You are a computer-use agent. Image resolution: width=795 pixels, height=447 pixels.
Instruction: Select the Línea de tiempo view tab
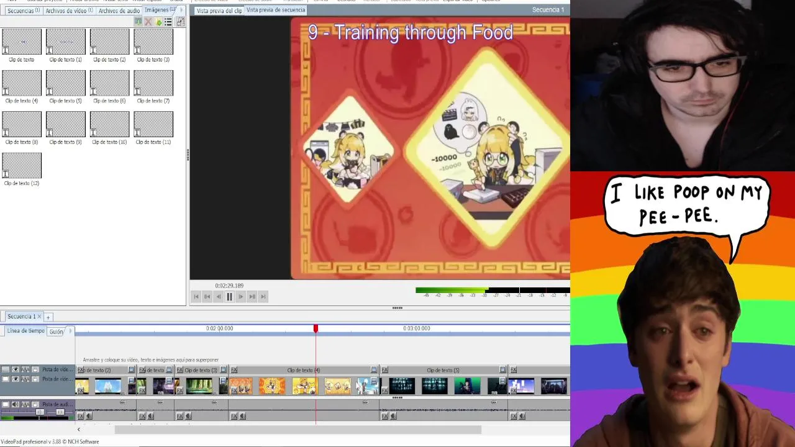coord(25,331)
